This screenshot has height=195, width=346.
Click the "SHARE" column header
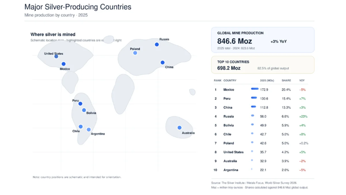[x=286, y=81]
